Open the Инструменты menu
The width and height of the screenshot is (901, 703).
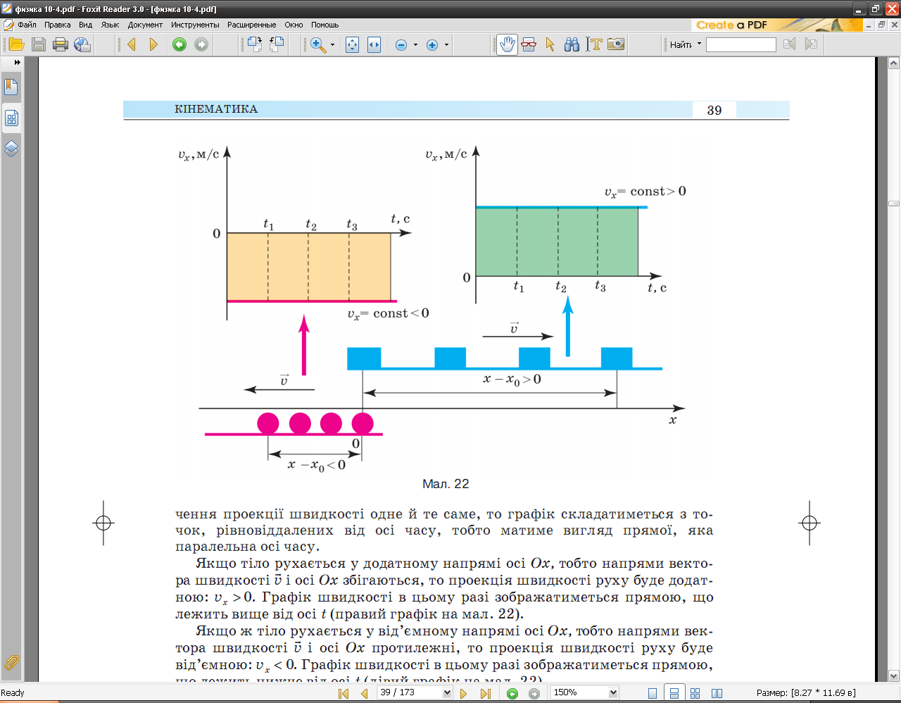(195, 25)
